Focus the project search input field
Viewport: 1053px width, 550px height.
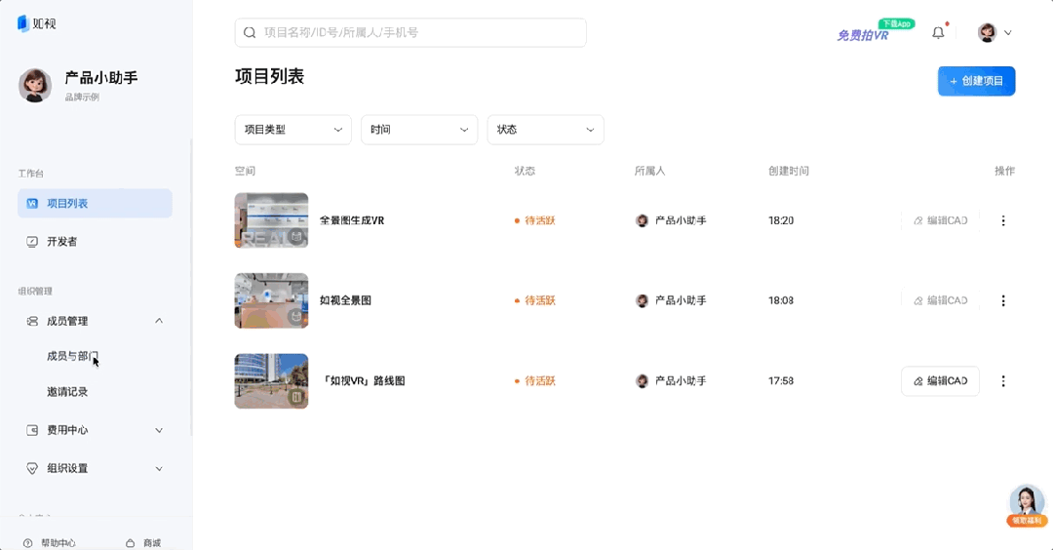[x=410, y=32]
